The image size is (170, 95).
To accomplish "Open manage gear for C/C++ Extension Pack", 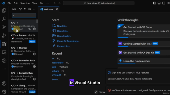I will tap(34, 66).
